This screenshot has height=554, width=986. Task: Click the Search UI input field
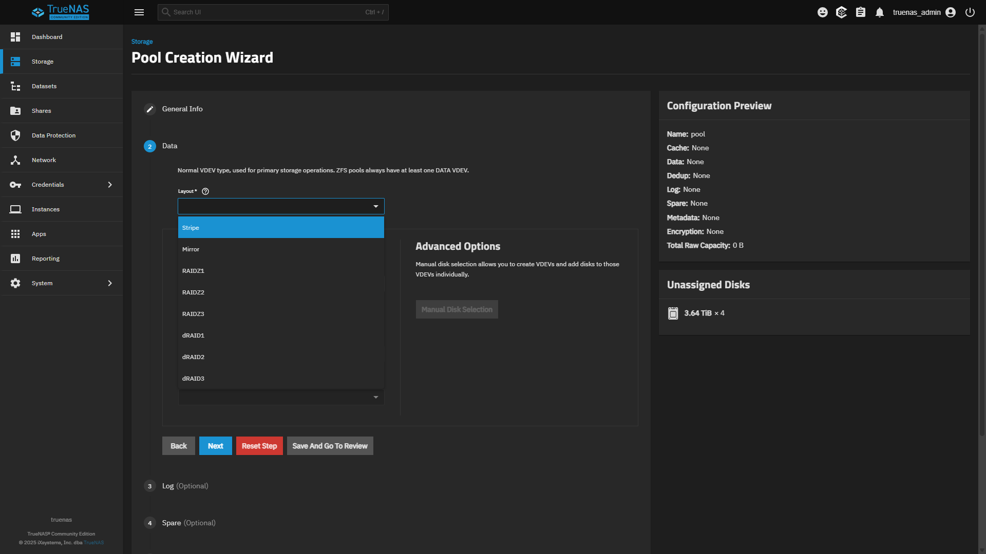tap(267, 12)
